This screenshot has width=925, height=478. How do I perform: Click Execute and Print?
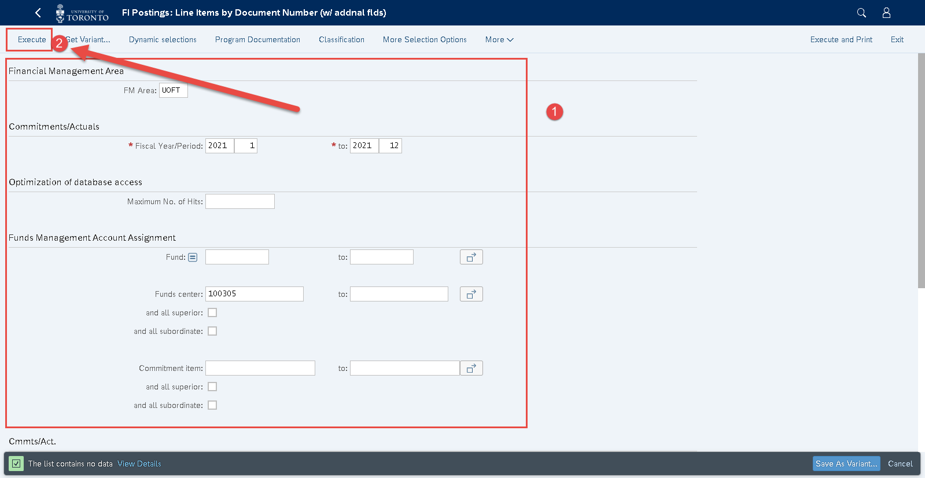841,39
